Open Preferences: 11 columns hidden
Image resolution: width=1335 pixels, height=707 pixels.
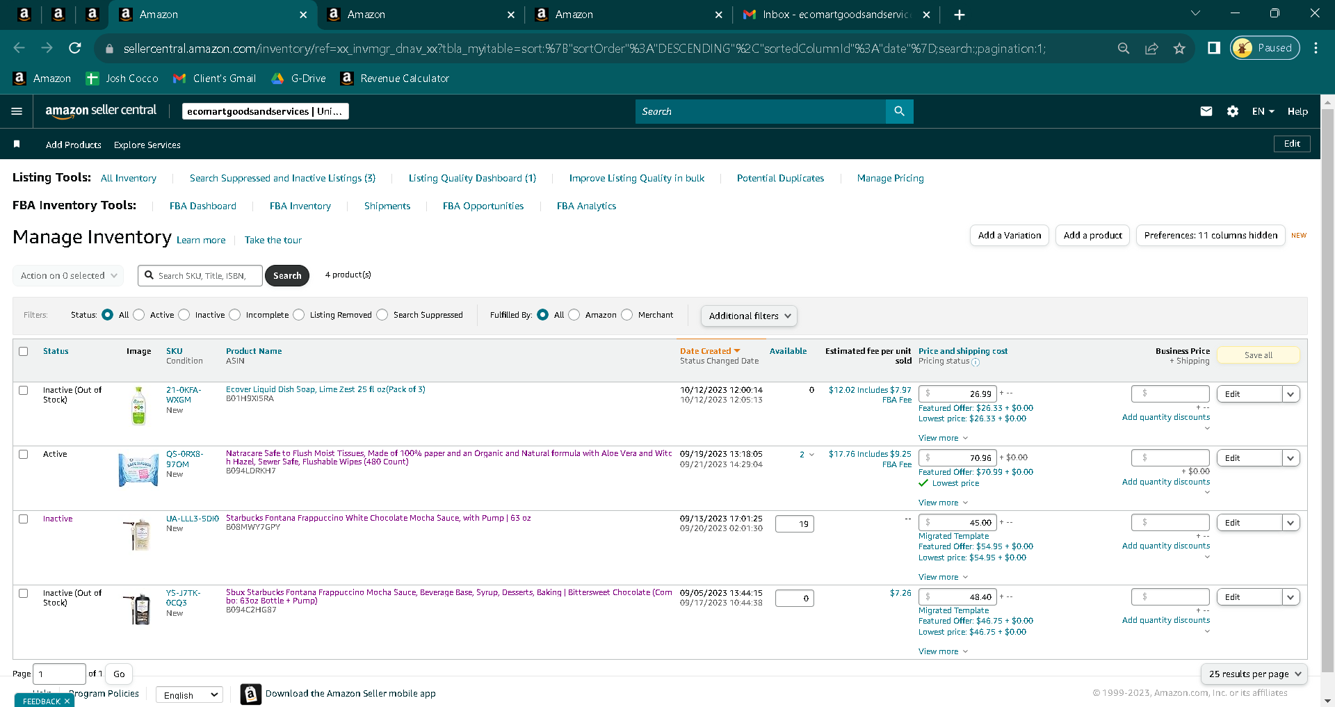pos(1211,236)
